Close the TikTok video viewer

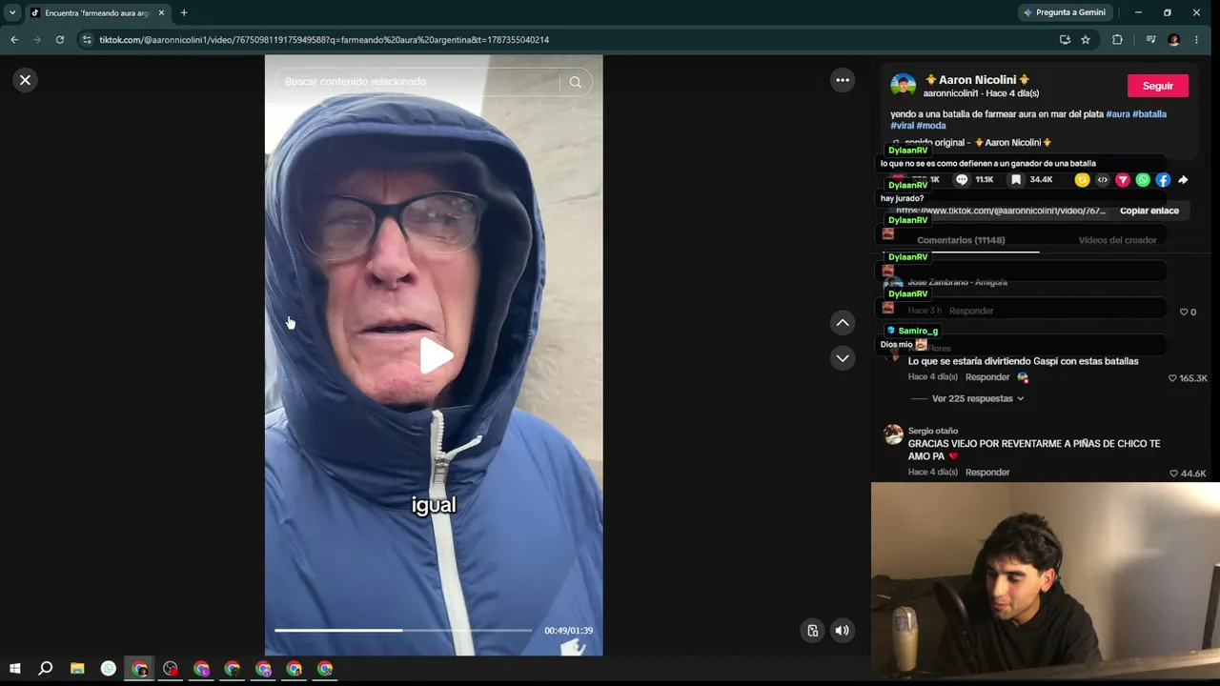click(26, 80)
